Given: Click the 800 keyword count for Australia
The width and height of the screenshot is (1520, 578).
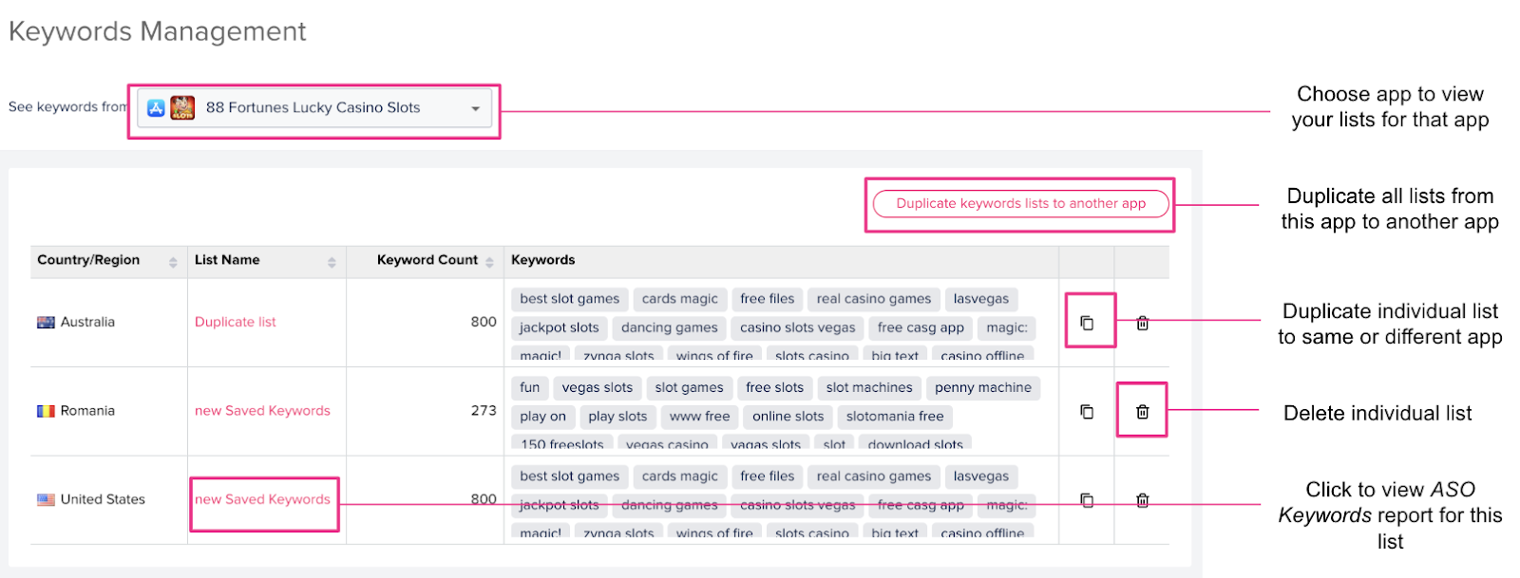Looking at the screenshot, I should (x=484, y=322).
